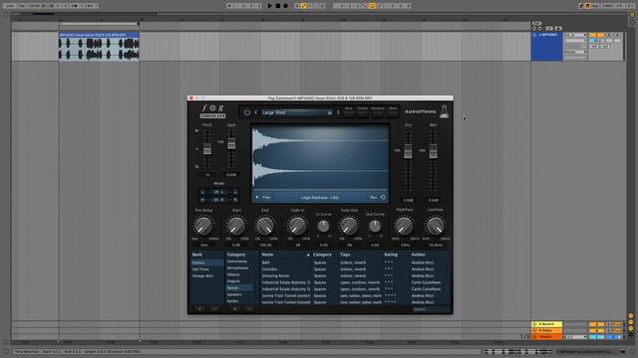Image resolution: width=638 pixels, height=358 pixels.
Task: Select the Spaces category
Action: [x=240, y=287]
